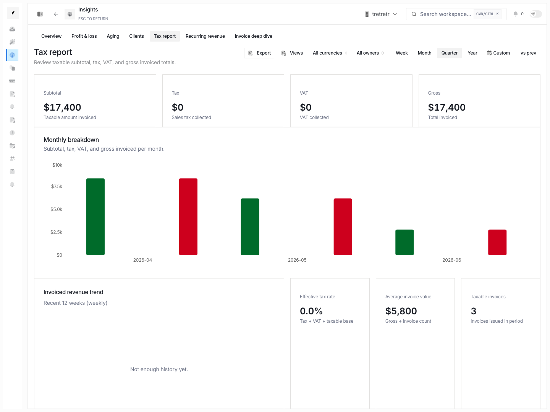Click the Insights gauge header icon

click(x=70, y=14)
